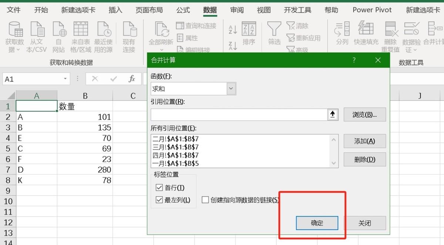The width and height of the screenshot is (444, 245).
Task: Click the 引用位置 reference input field
Action: pos(239,115)
